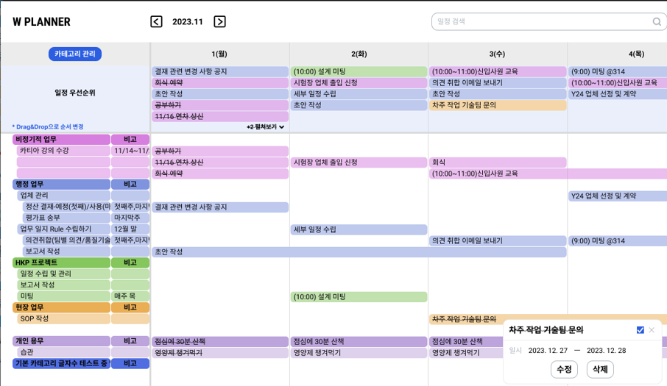Open Monday's 영양제 챙겨먹기 event

coord(220,353)
